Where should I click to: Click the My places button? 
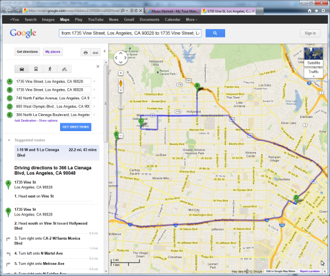pos(53,52)
